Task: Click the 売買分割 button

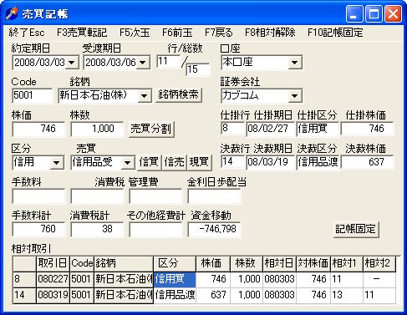Action: coord(151,129)
